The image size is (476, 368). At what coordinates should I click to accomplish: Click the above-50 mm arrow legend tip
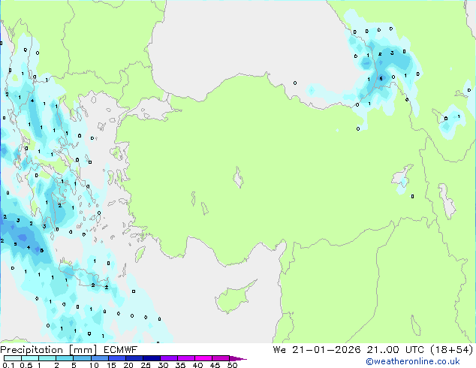tap(238, 359)
